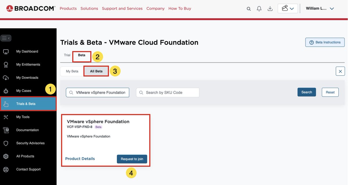Open Beta Instructions help button

pos(325,42)
